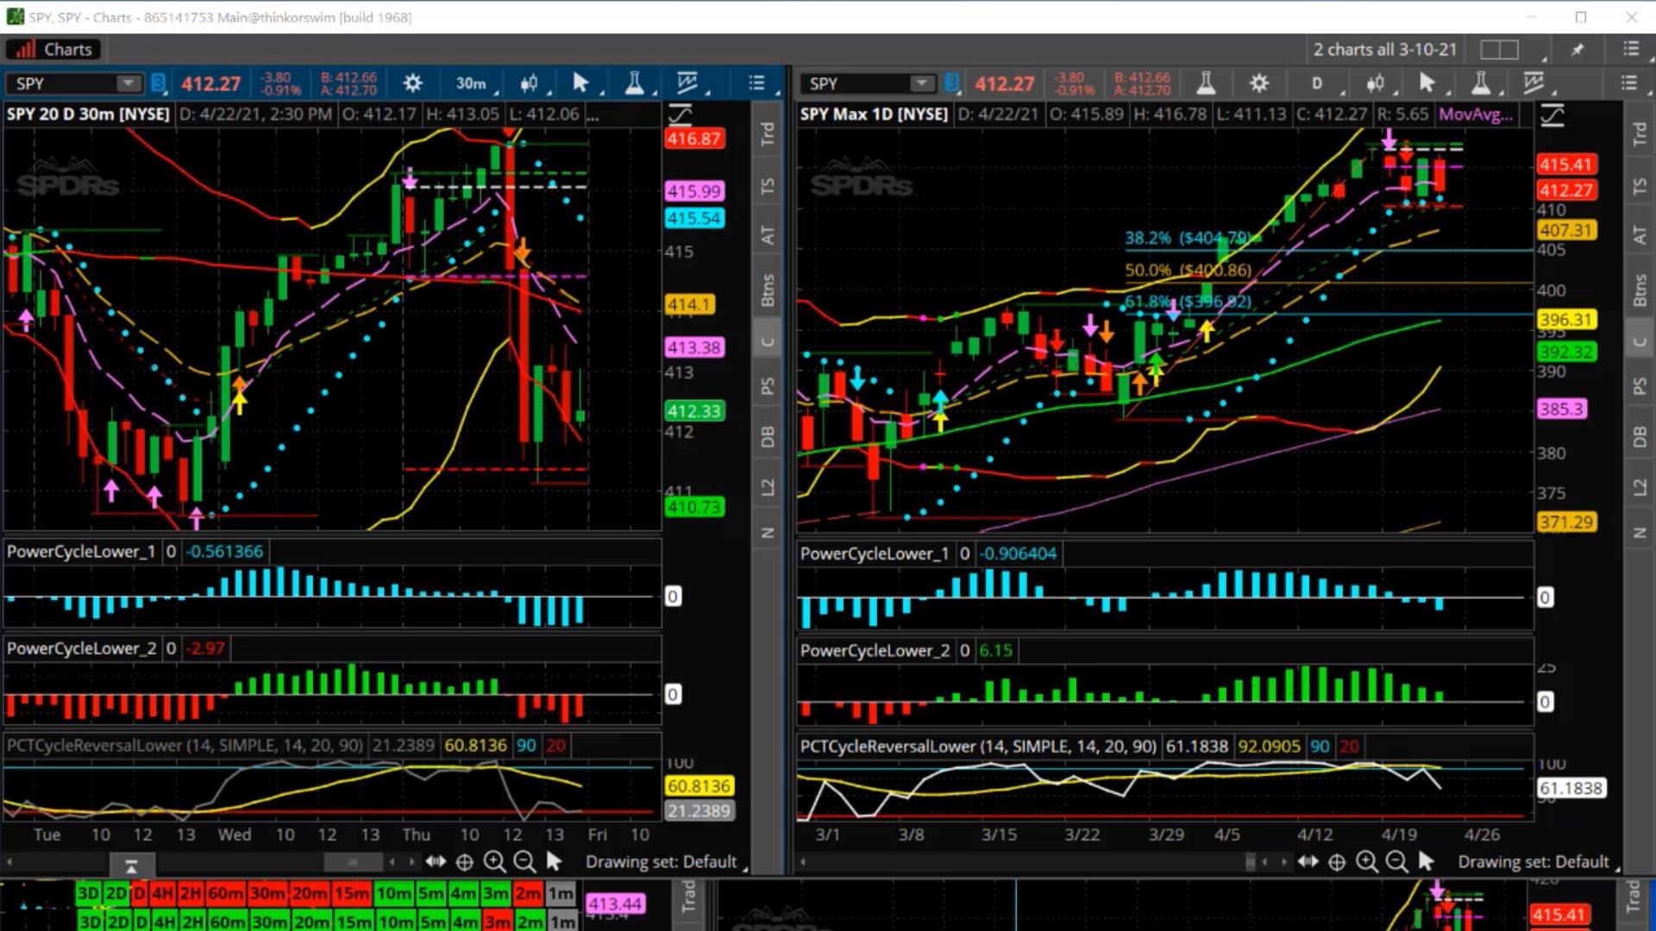Open Trd side tab on left chart

tap(767, 134)
